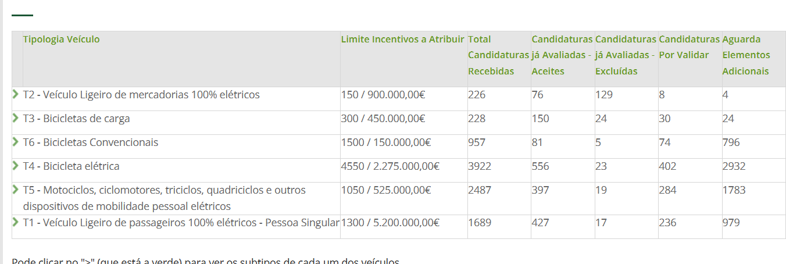Expand the T1 Veículo Ligeiro de passageiros row
786x264 pixels.
16,221
